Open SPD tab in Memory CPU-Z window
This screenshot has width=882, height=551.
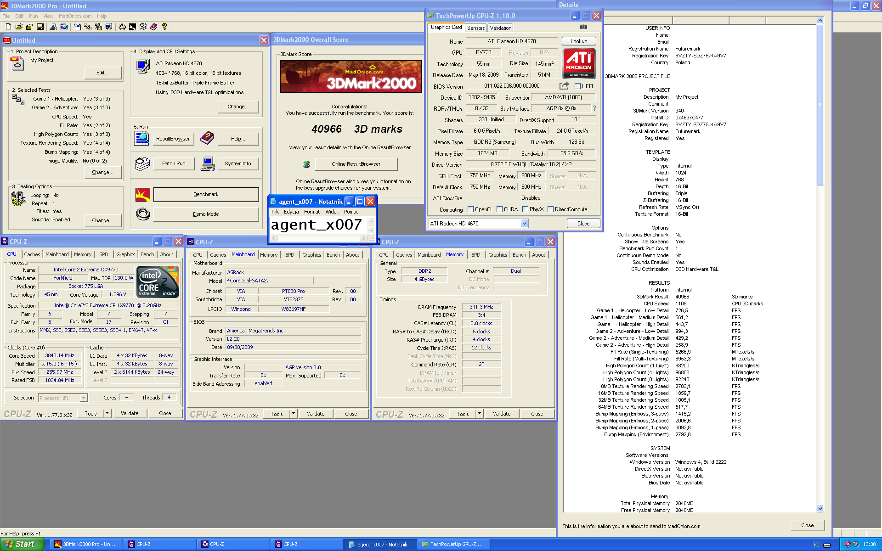[x=475, y=255]
